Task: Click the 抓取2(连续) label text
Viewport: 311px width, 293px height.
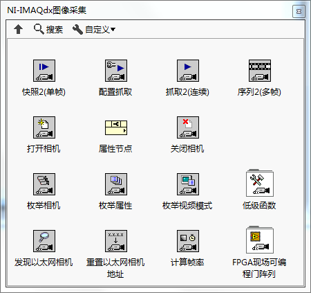Action: (x=187, y=92)
